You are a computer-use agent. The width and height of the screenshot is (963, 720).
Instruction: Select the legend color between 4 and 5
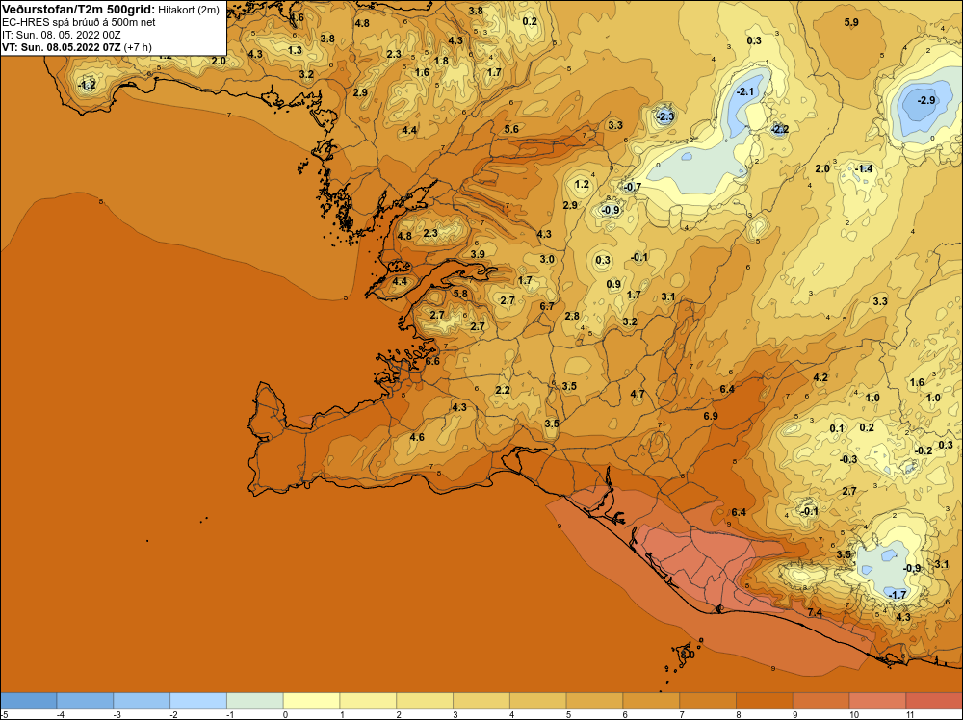pyautogui.click(x=538, y=701)
